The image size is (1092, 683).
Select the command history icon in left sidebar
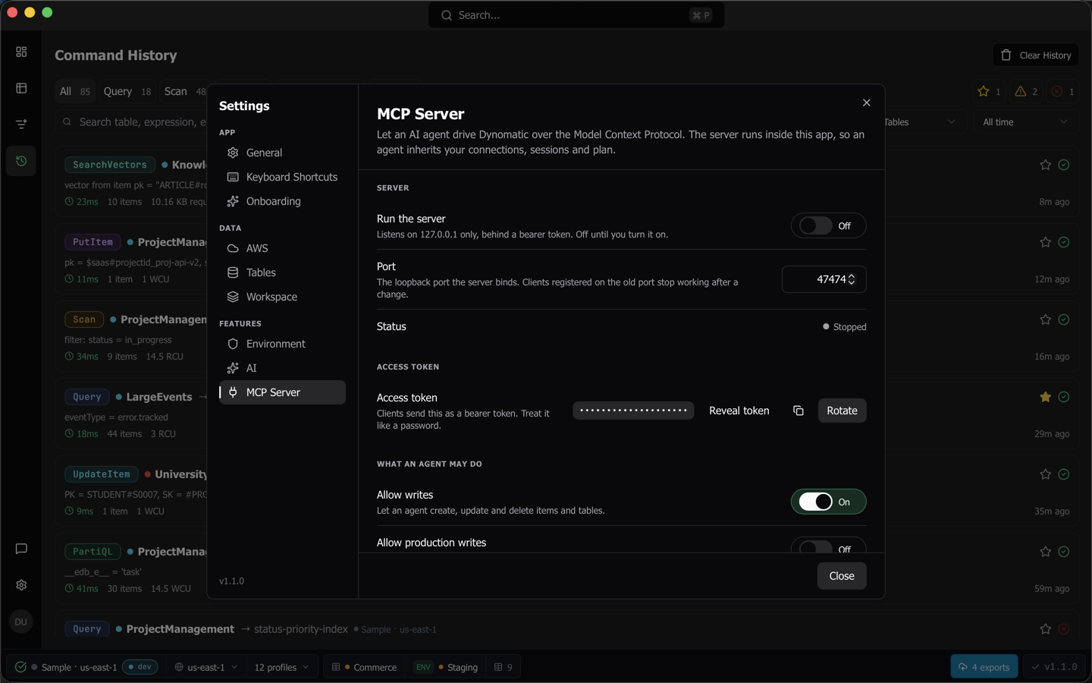[21, 161]
